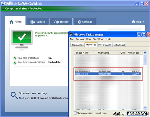This screenshot has width=150, height=117.
Task: Sort processes by CPU column
Action: point(122,53)
